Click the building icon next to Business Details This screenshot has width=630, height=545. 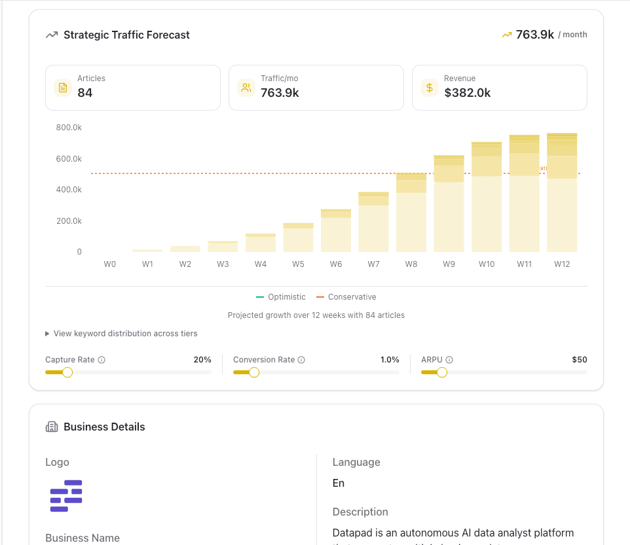tap(51, 427)
